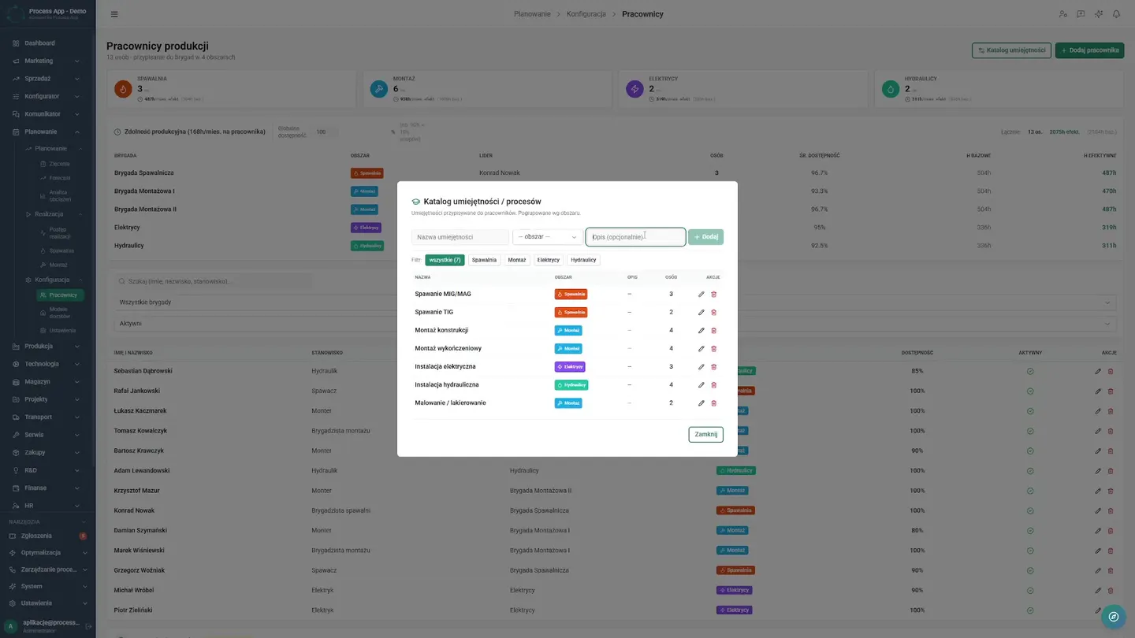Focus the Nazwa umiejętności input field
1135x638 pixels.
click(460, 237)
